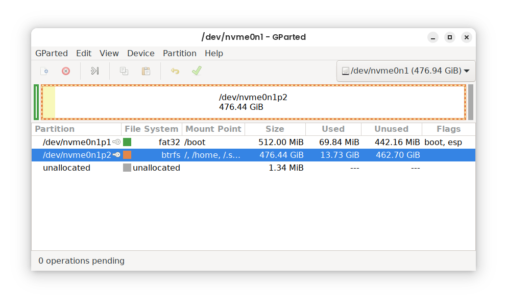
Task: Click the File System column header
Action: click(x=152, y=129)
